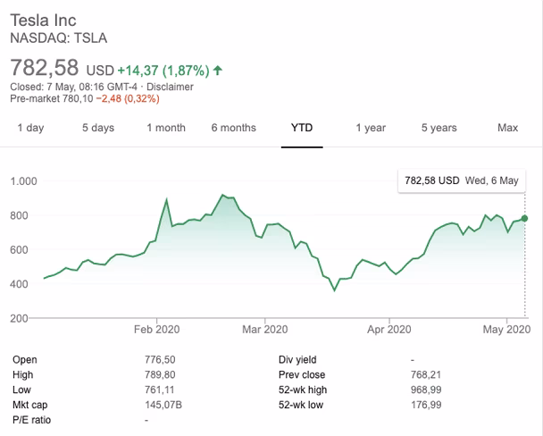Click the USD currency label
This screenshot has width=543, height=436.
100,71
